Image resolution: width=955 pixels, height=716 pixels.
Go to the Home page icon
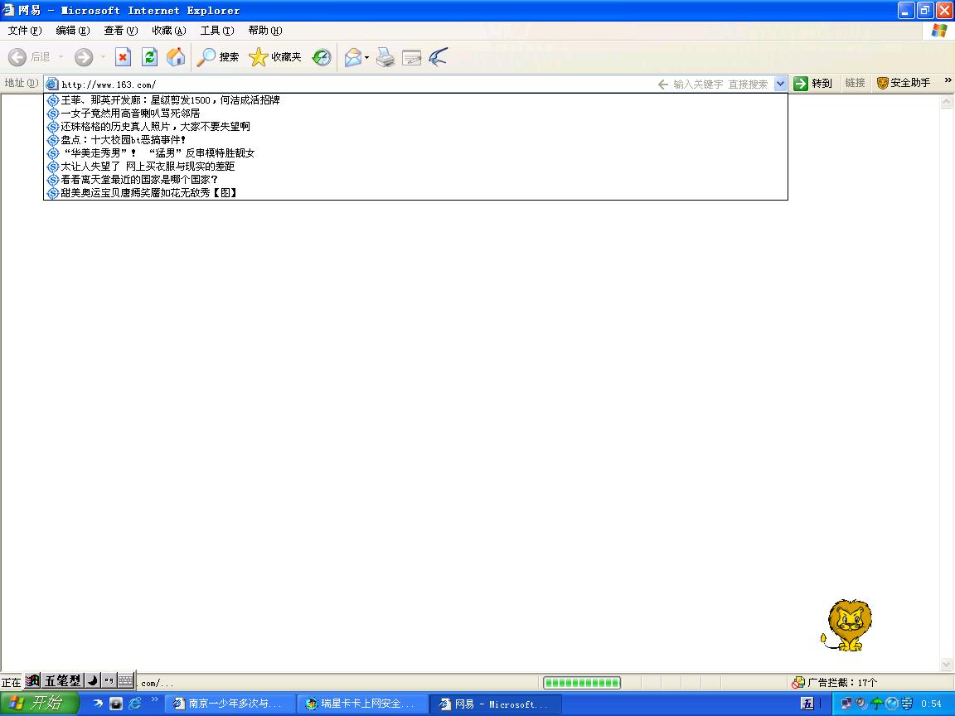pos(176,57)
